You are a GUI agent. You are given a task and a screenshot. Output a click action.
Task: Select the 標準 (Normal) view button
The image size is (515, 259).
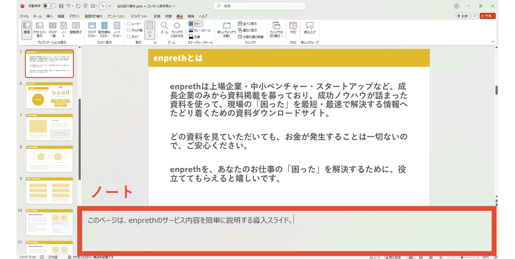pos(27,30)
